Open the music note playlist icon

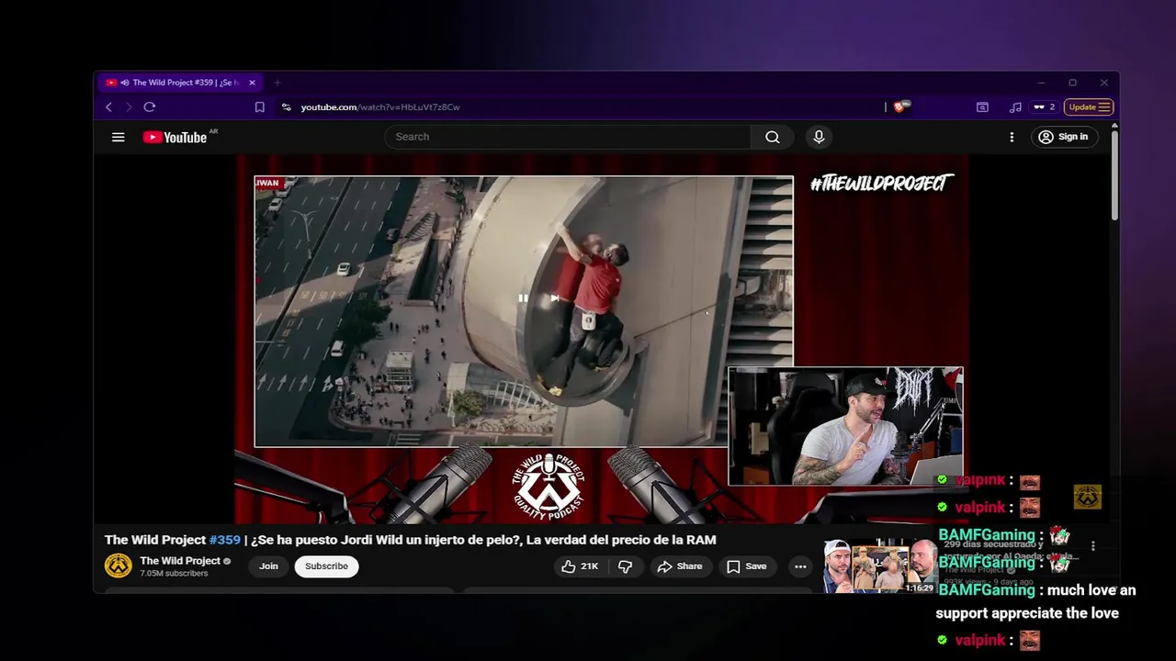pyautogui.click(x=1015, y=107)
